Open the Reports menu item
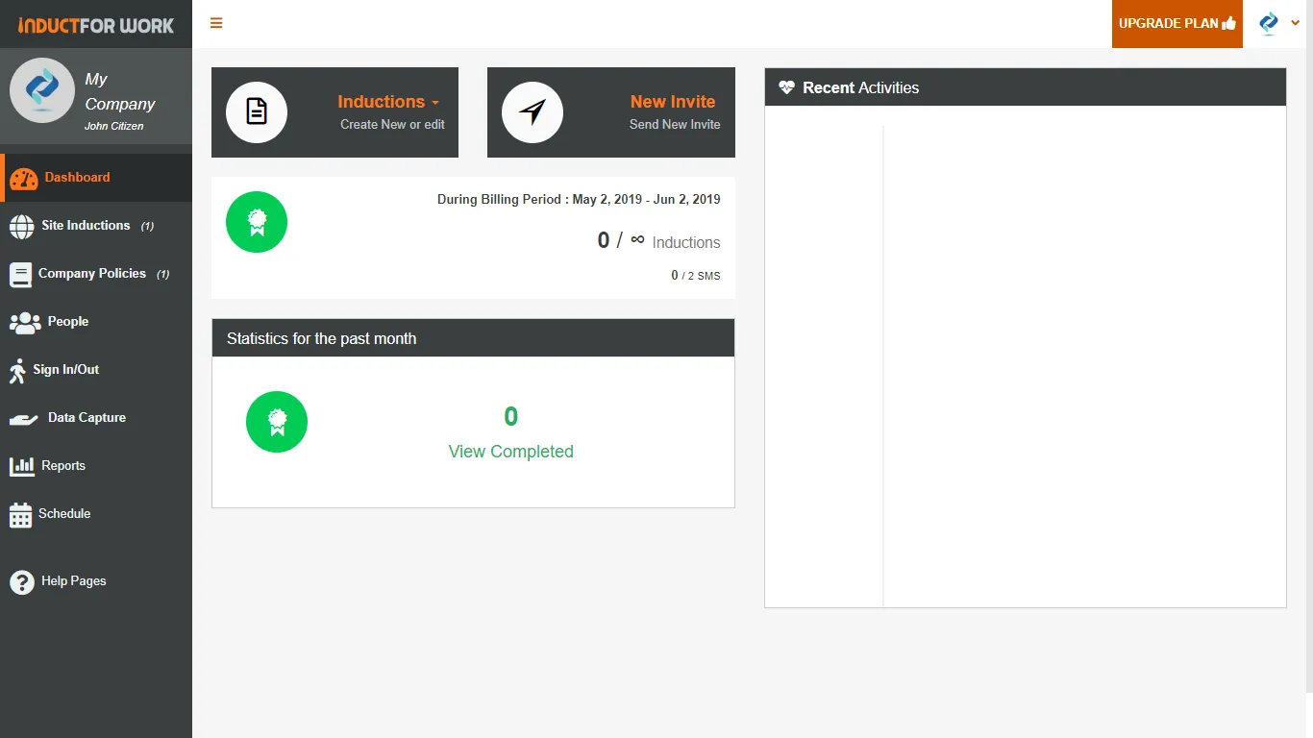 click(x=96, y=466)
